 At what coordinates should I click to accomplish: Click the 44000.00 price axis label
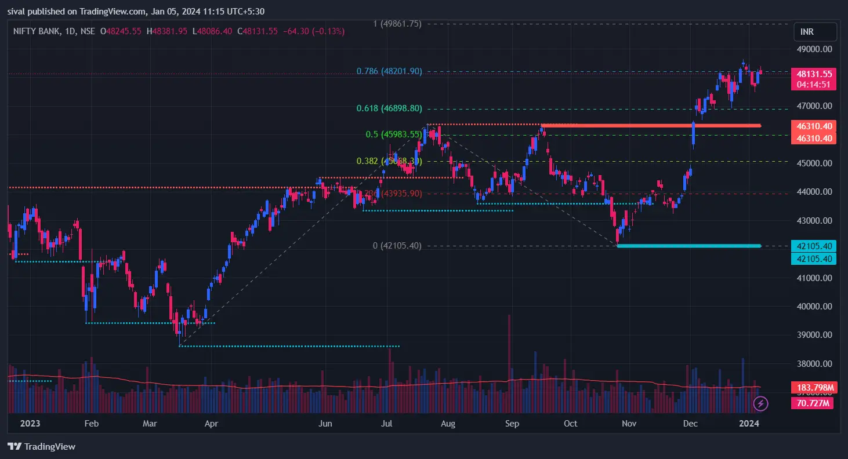(814, 192)
